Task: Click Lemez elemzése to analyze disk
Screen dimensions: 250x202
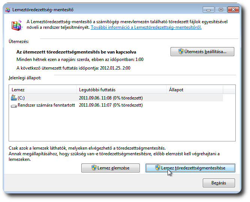Action: click(111, 168)
